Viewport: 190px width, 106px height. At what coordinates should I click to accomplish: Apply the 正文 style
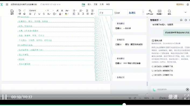(105, 12)
